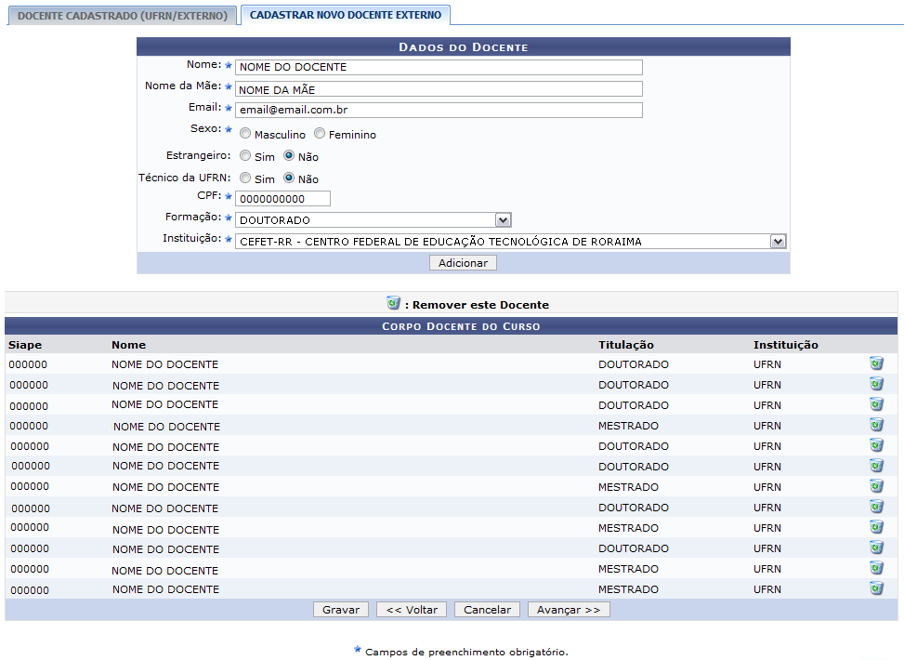Open the Formação dropdown

(502, 219)
